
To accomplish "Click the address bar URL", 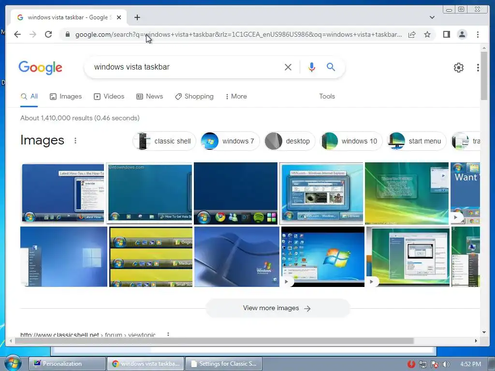I will coord(238,34).
